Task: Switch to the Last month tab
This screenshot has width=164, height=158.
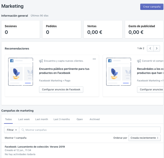Action: coord(42,119)
